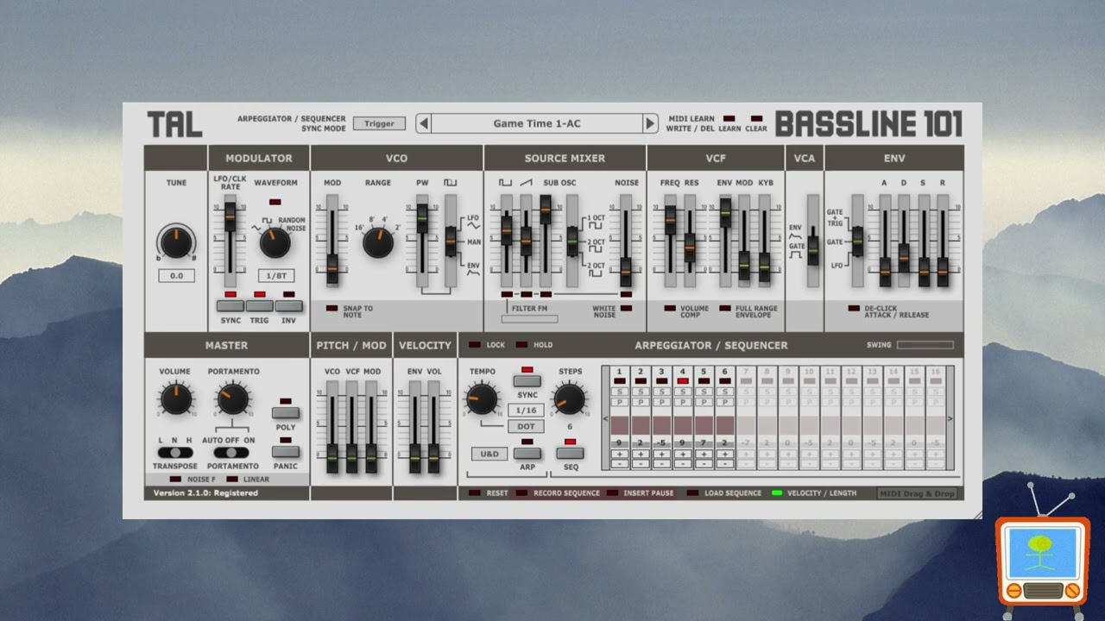Lower step 3 note with minus
1105x621 pixels.
coord(661,463)
